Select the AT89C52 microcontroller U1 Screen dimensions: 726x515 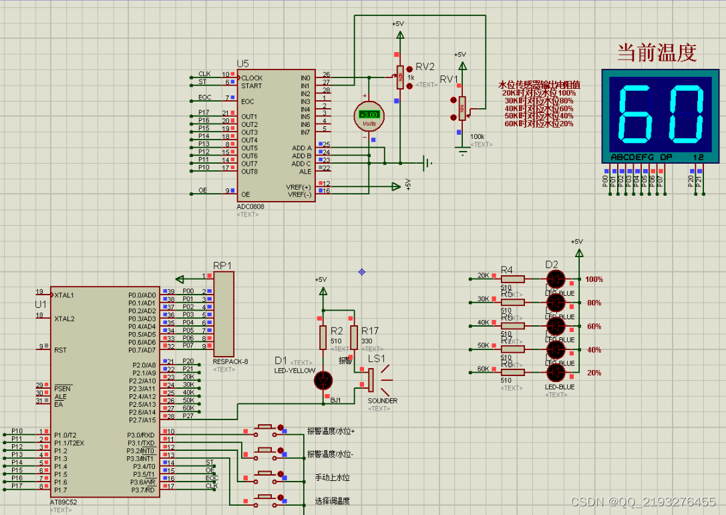(105, 392)
